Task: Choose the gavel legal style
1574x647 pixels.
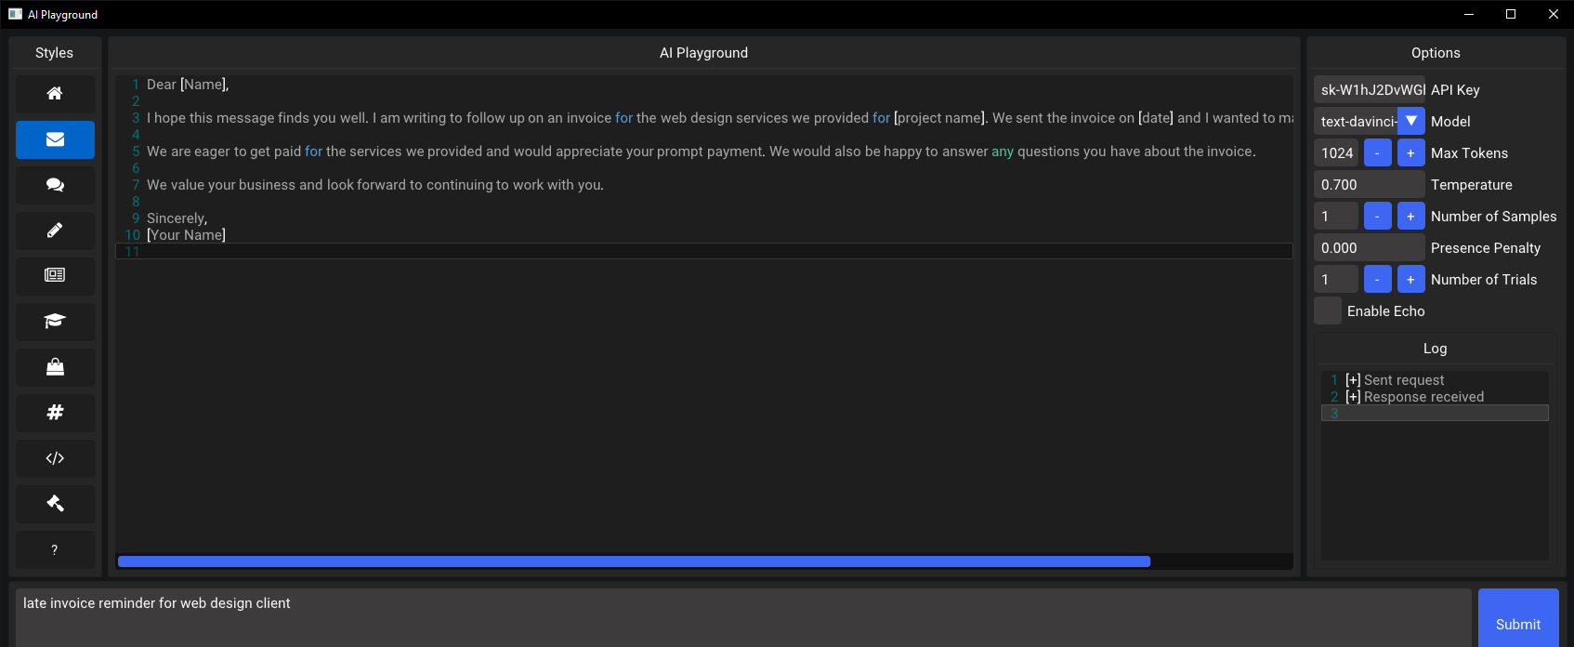Action: 55,504
